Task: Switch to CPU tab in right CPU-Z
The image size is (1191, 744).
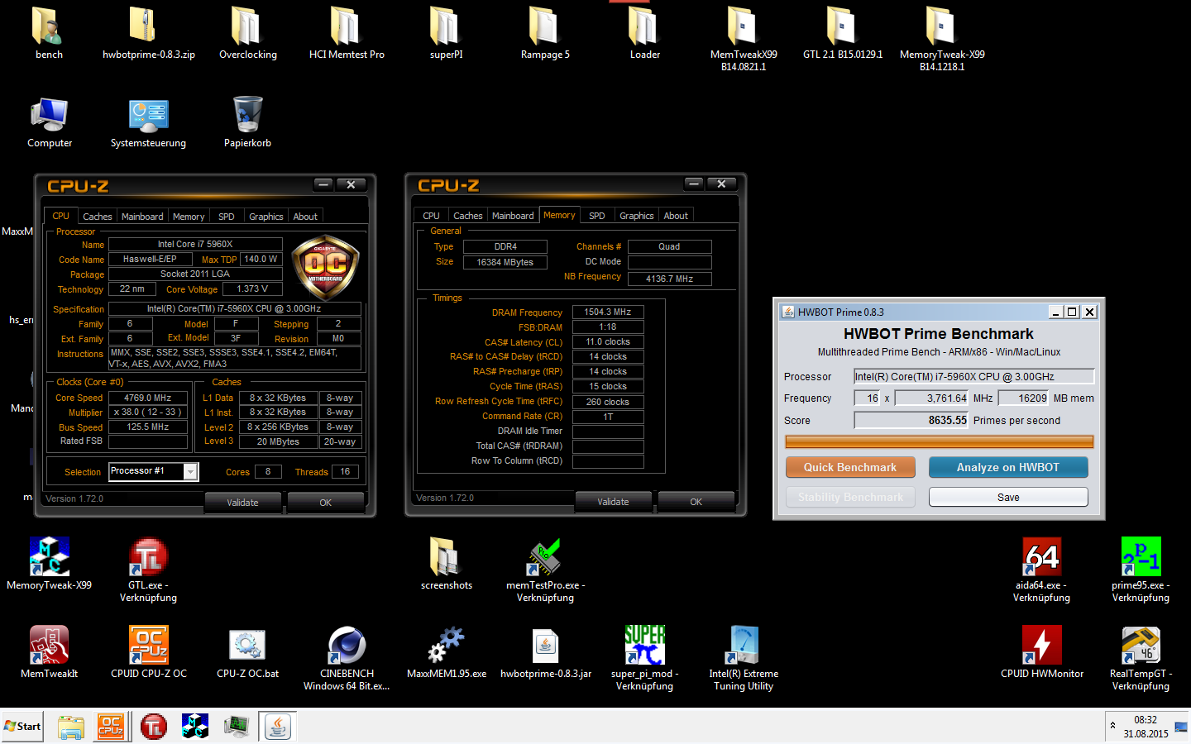Action: (x=432, y=216)
